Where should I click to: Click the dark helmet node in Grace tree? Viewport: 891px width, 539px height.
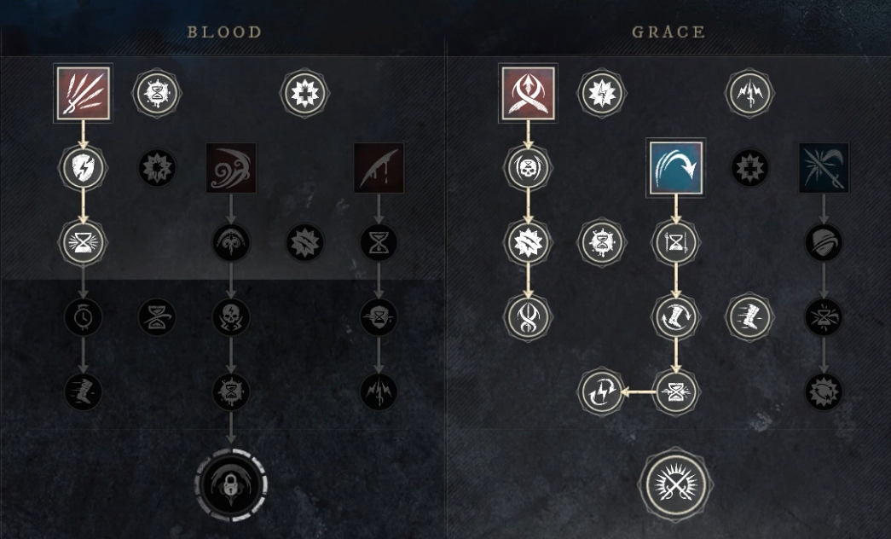point(824,243)
